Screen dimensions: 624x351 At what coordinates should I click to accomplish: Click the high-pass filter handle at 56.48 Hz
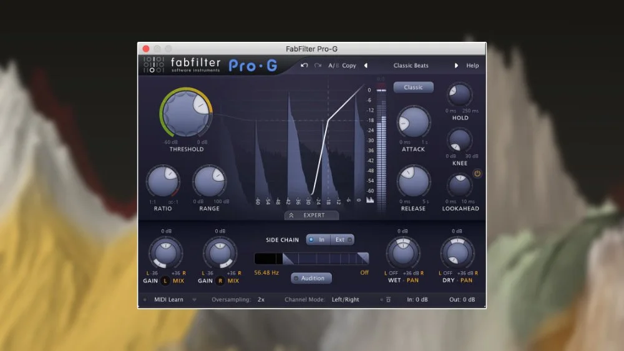coord(287,259)
